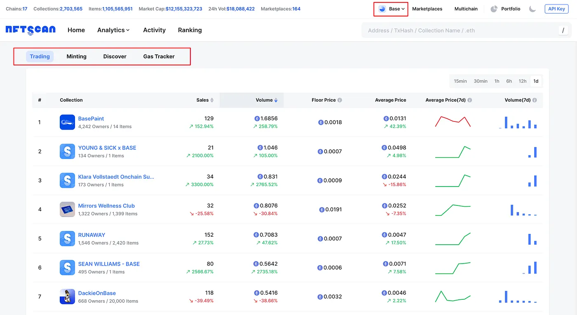Open the RUNAWAY collection link

click(x=91, y=235)
